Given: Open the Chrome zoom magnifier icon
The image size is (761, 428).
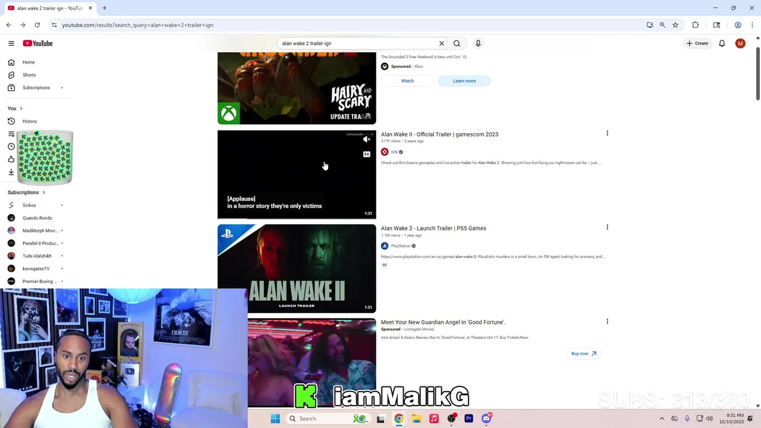Looking at the screenshot, I should coord(662,25).
